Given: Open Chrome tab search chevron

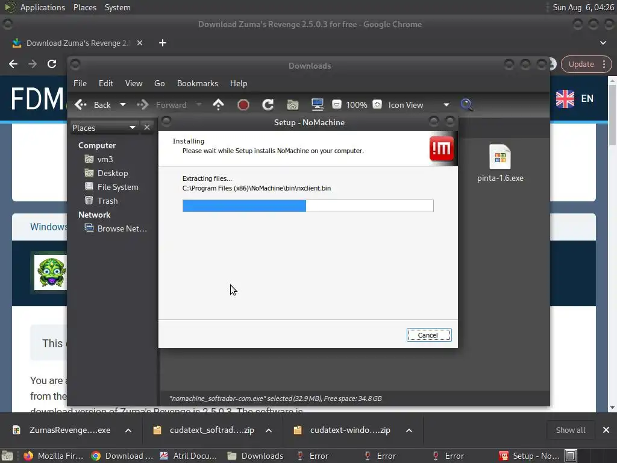Looking at the screenshot, I should 603,43.
